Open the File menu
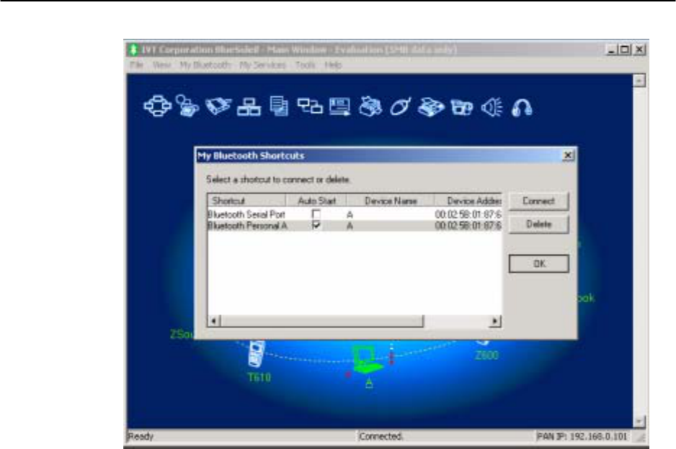The height and width of the screenshot is (449, 676). (136, 65)
